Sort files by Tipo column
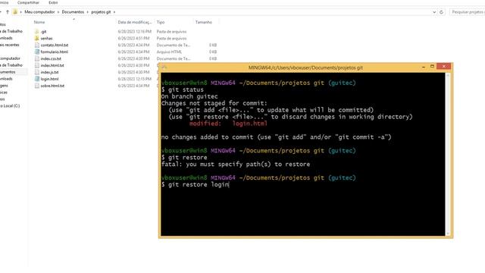Screen dimensions: 485x273 tap(161, 22)
